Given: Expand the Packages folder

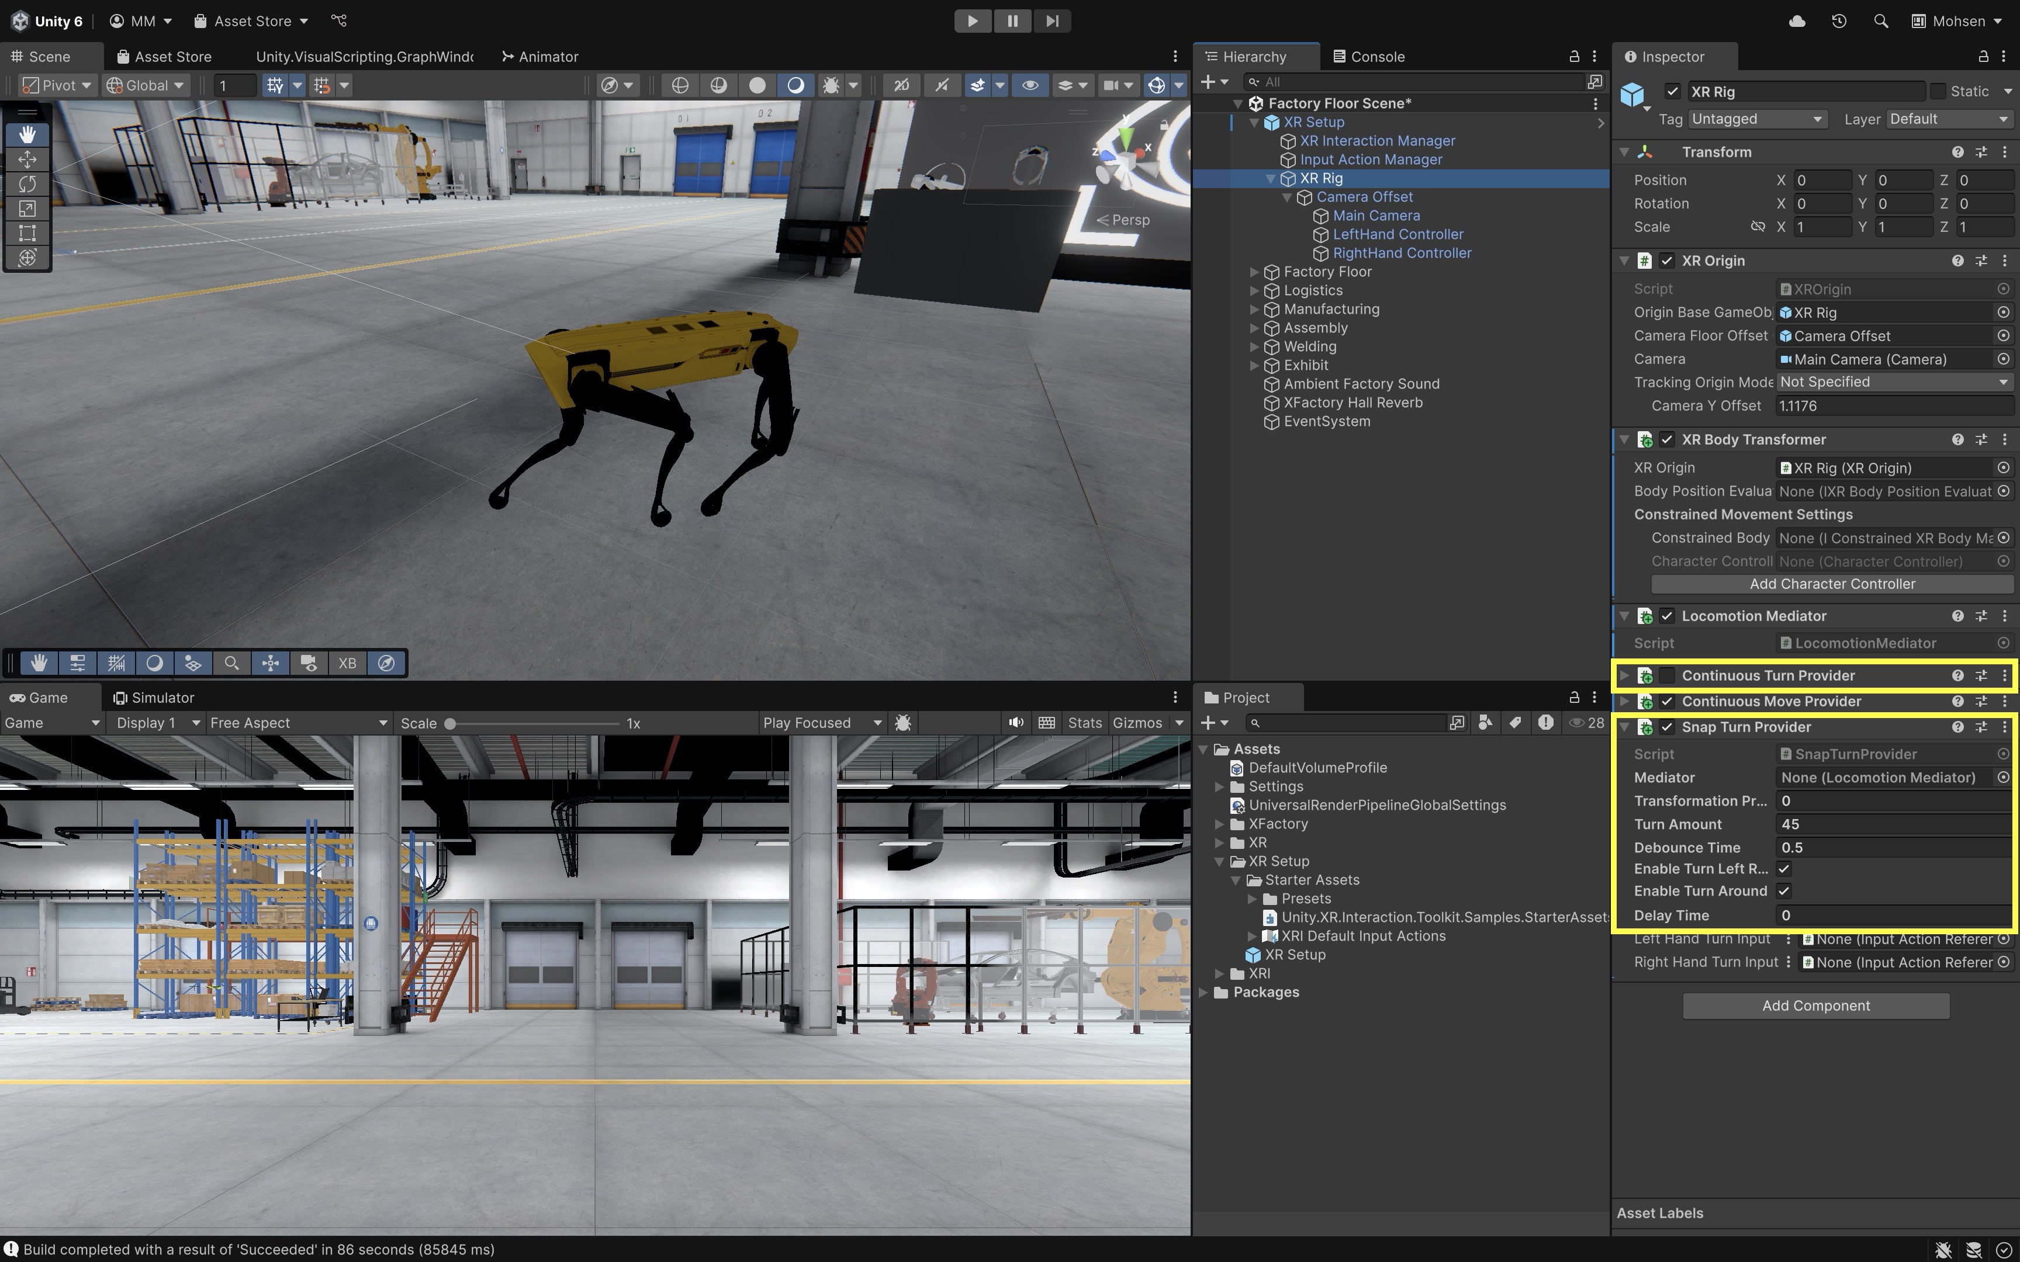Looking at the screenshot, I should coord(1203,993).
